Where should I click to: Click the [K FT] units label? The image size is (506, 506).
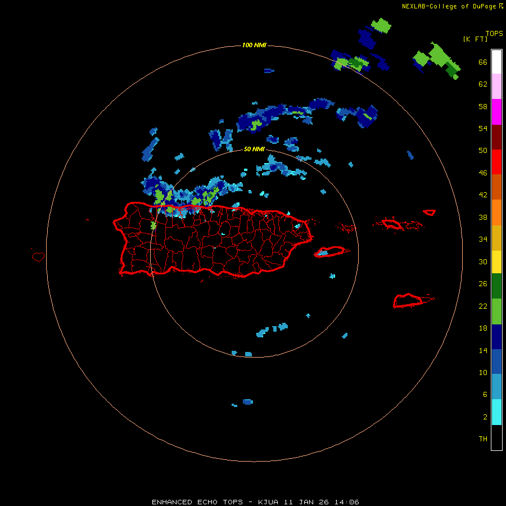pyautogui.click(x=475, y=39)
